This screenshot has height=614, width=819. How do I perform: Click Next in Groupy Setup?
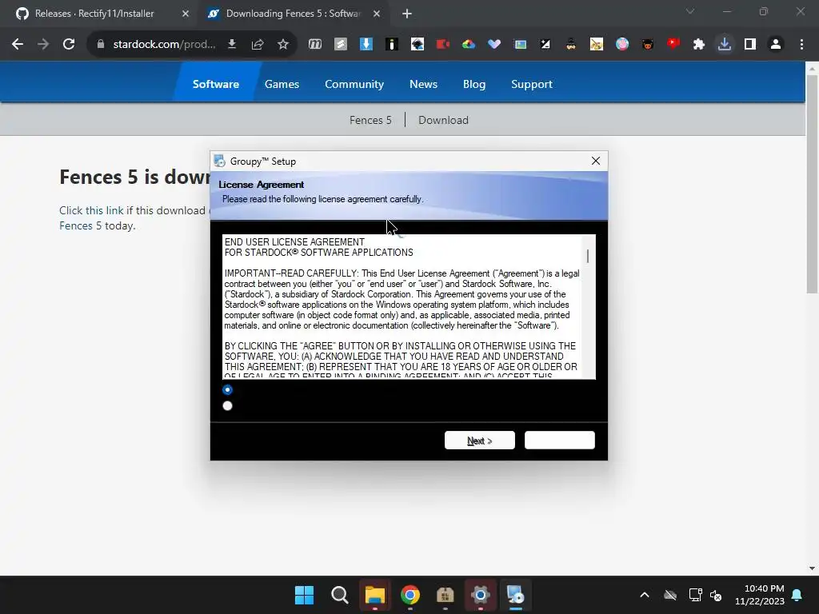480,441
